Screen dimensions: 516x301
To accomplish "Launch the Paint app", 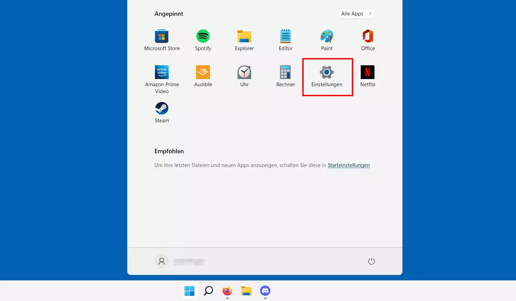I will [327, 40].
